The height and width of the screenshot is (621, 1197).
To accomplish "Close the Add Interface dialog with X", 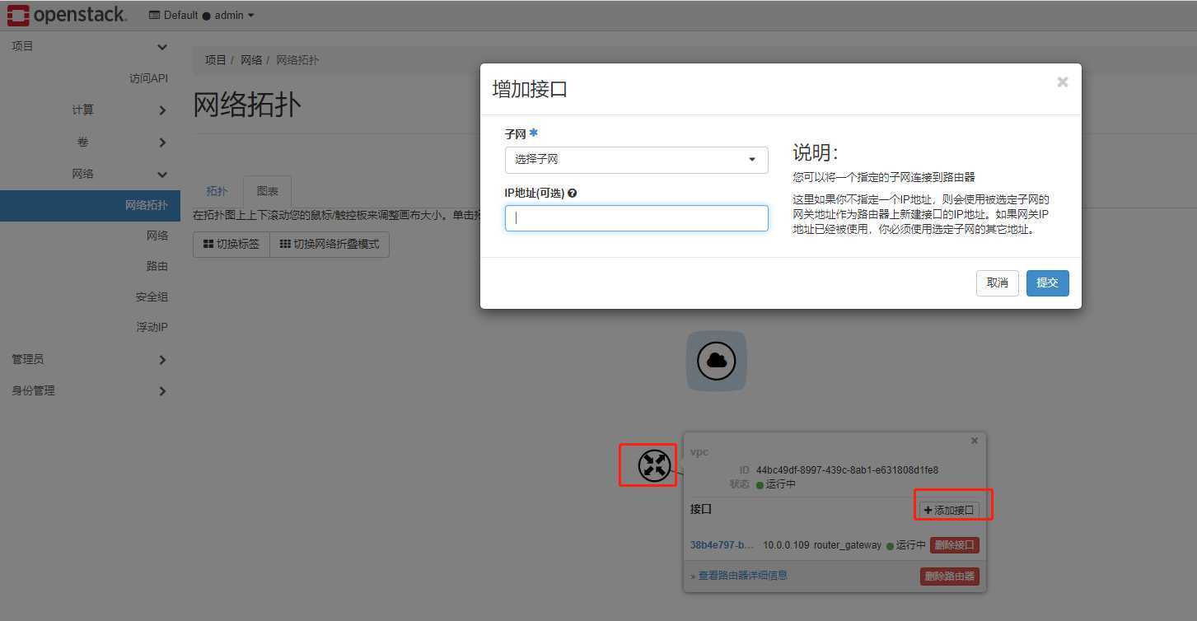I will click(1063, 82).
